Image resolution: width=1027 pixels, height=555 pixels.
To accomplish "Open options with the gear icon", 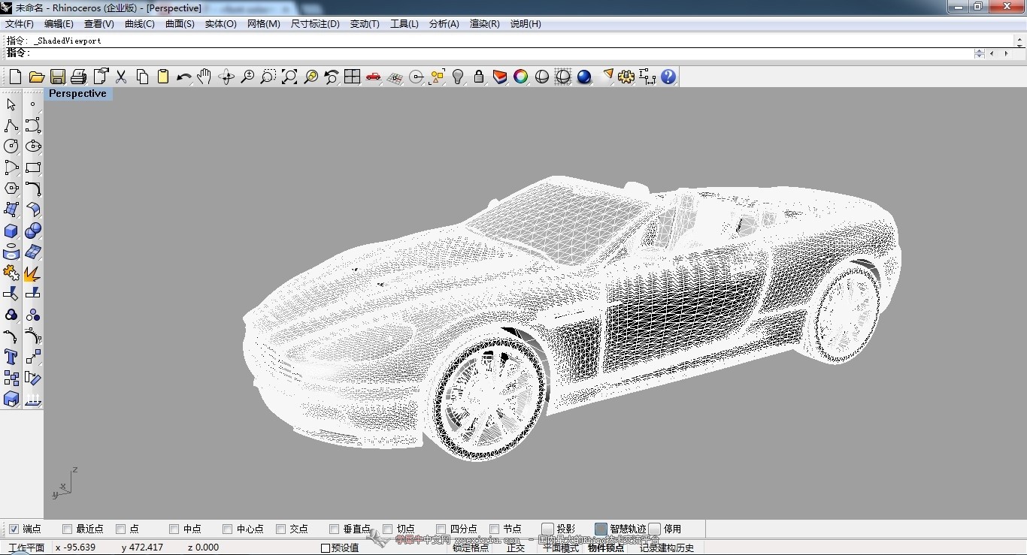I will (626, 77).
